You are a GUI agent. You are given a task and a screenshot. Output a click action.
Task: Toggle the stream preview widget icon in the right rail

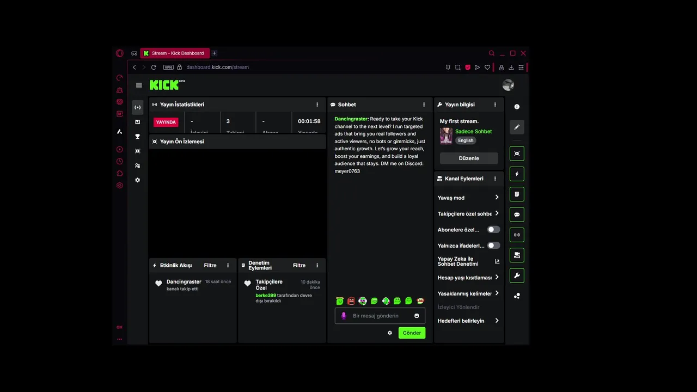tap(517, 154)
